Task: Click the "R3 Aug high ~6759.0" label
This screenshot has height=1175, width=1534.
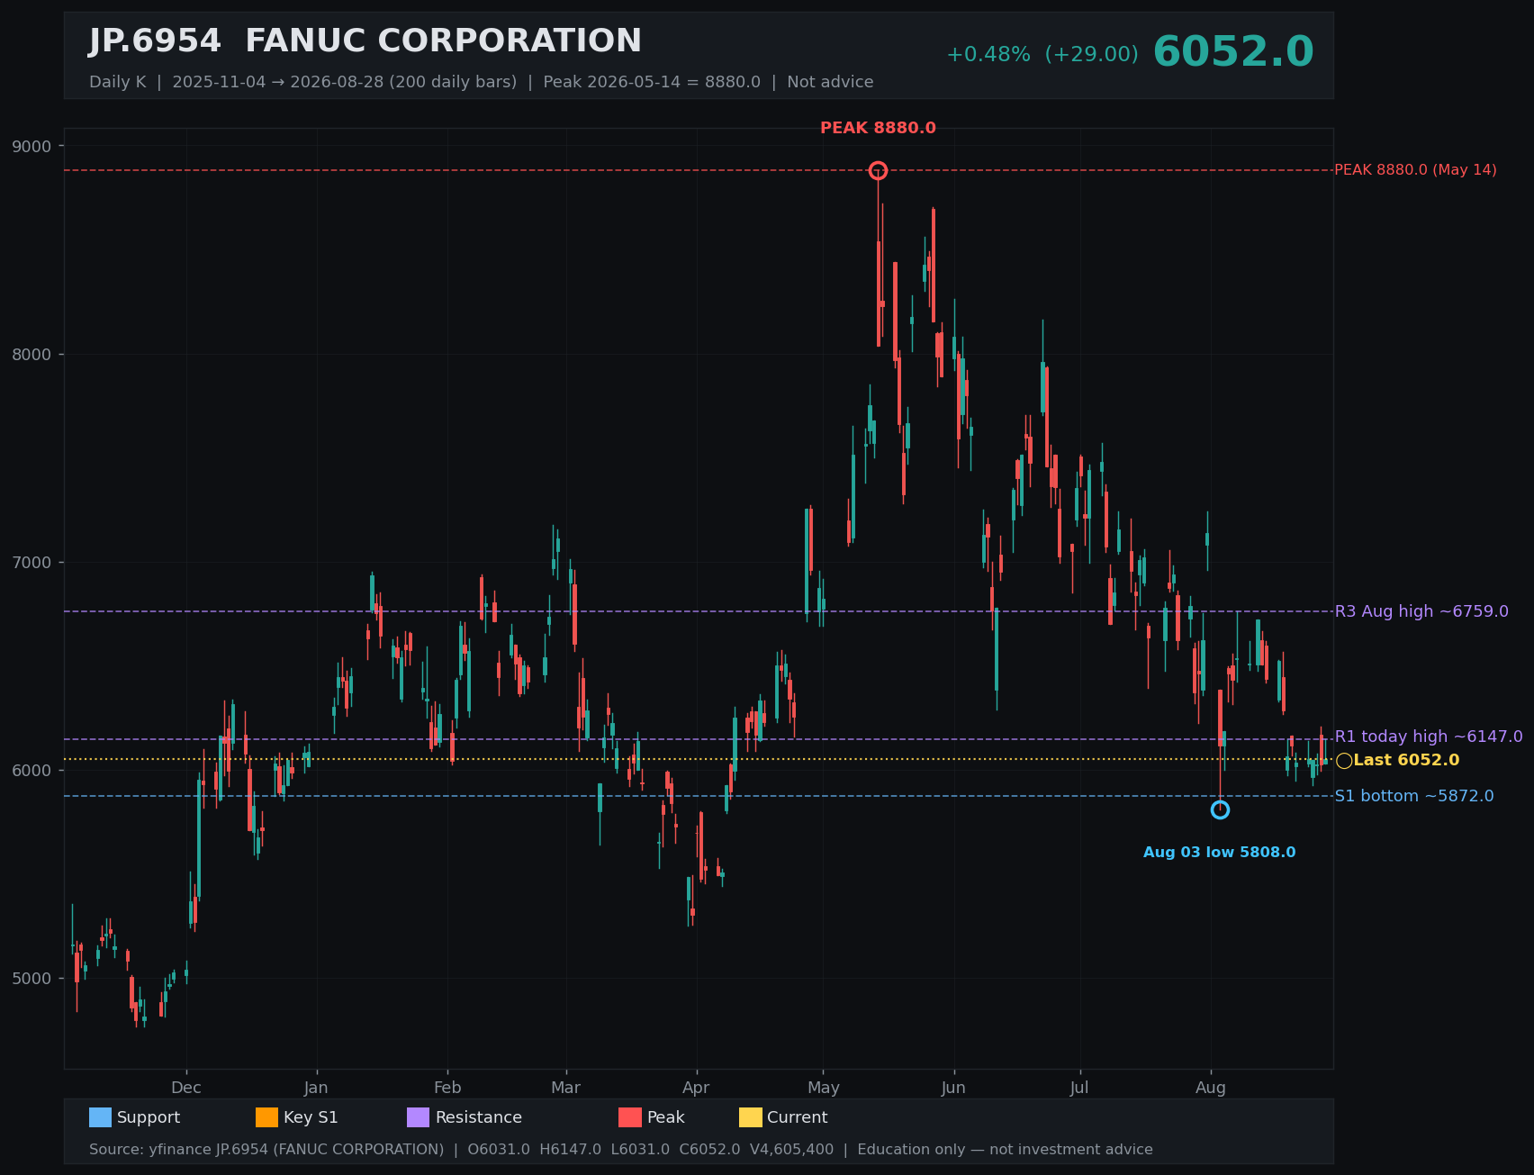Action: (x=1421, y=611)
